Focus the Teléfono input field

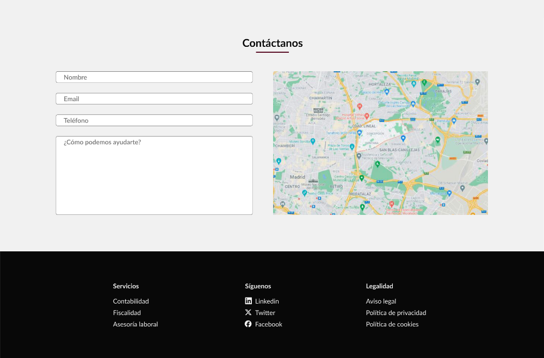coord(154,120)
